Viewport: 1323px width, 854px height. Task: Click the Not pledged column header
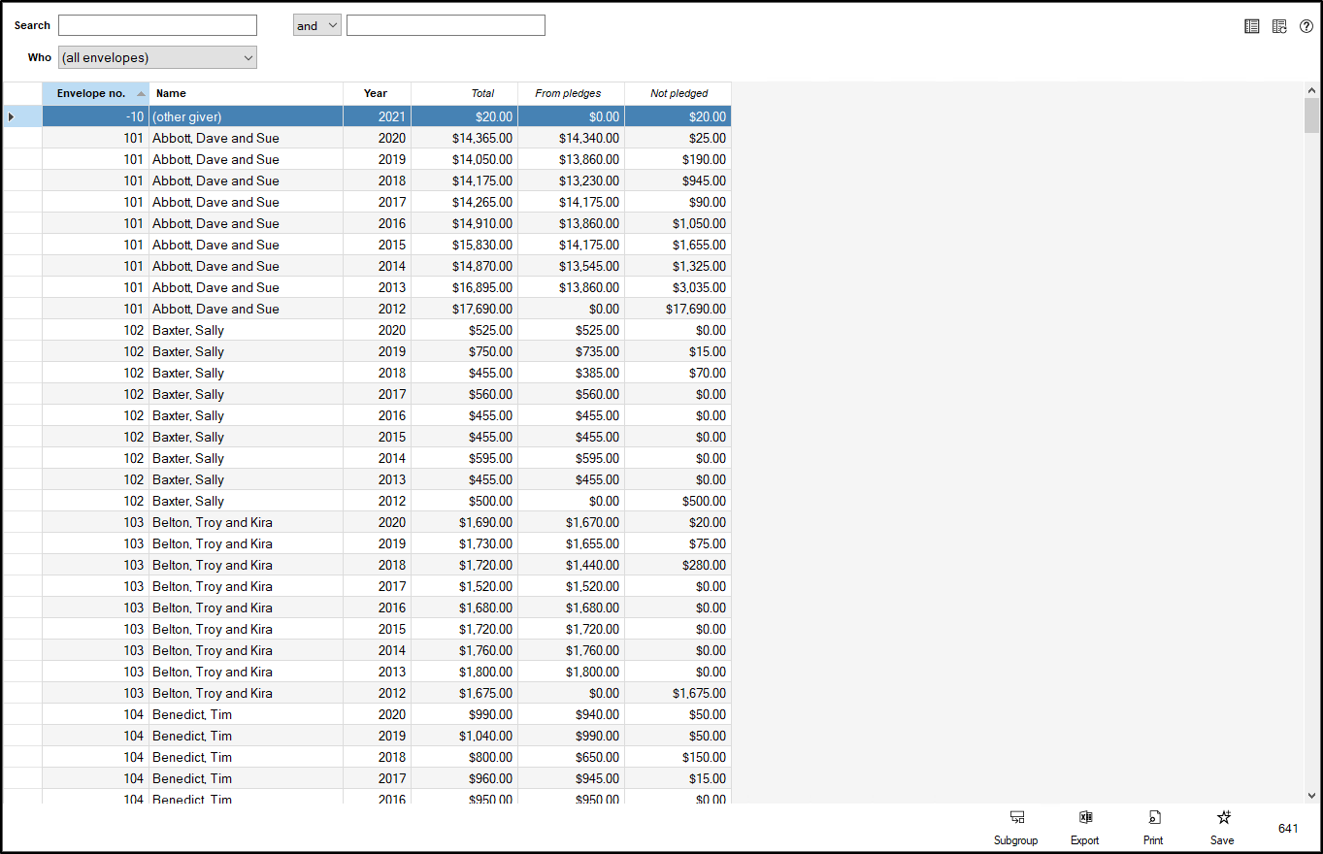(x=678, y=93)
